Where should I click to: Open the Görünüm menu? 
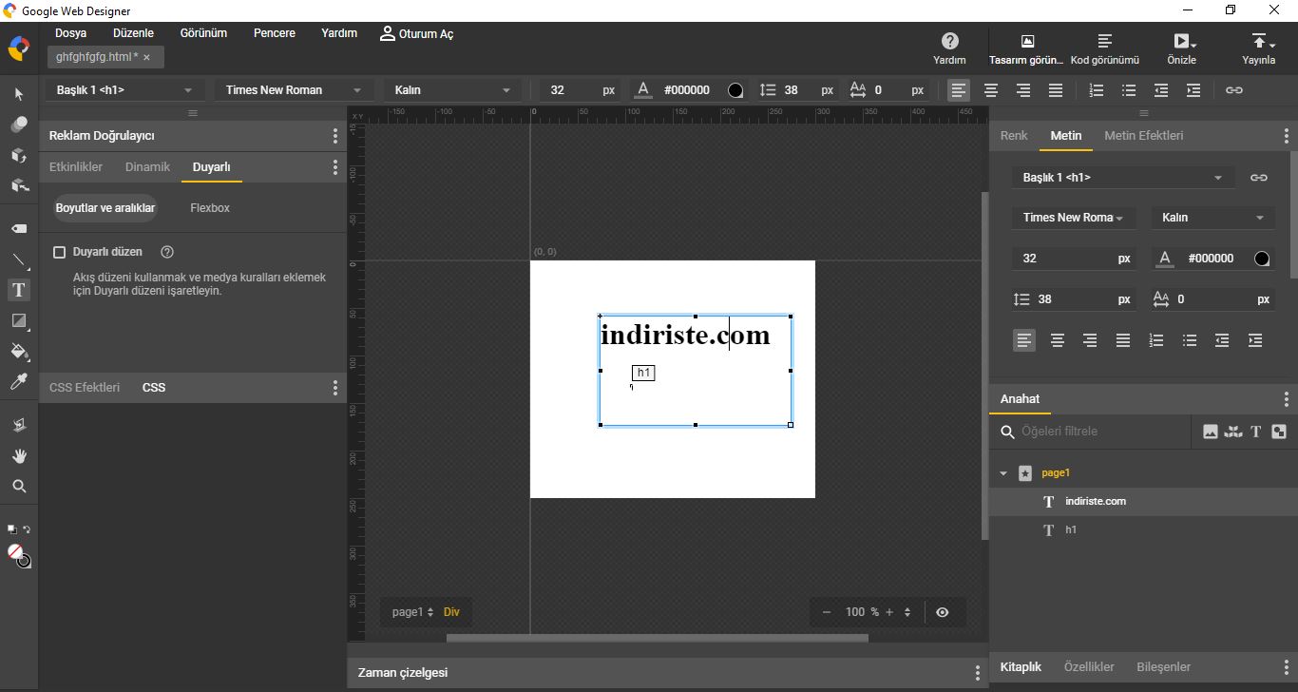pos(204,33)
